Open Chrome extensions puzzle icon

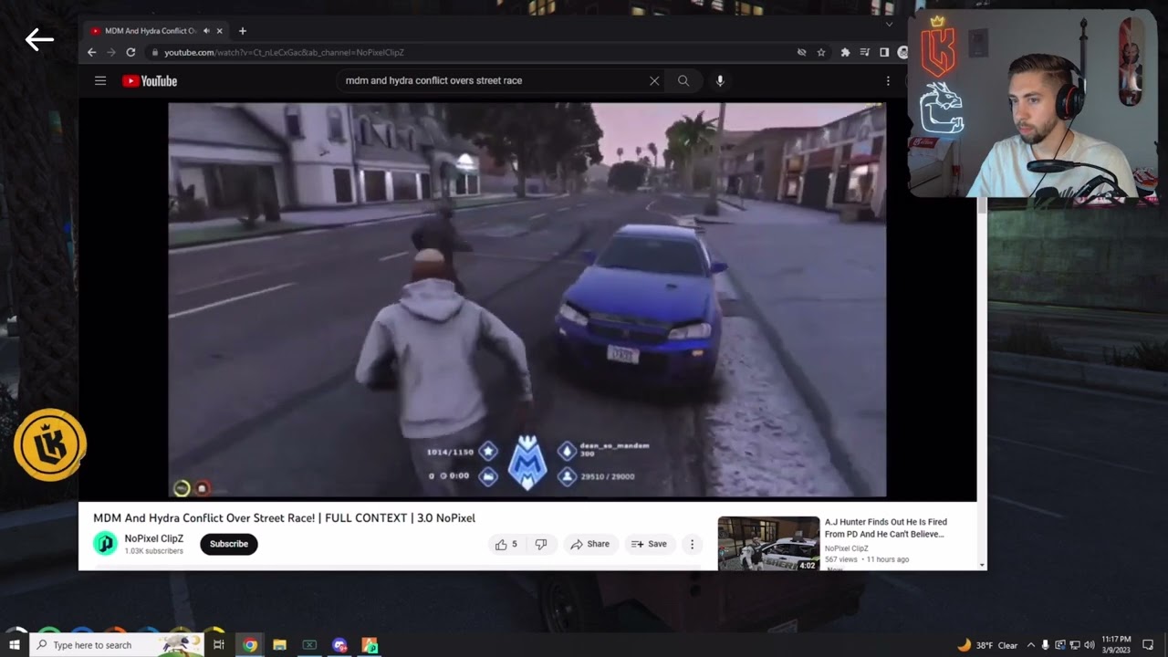coord(845,53)
